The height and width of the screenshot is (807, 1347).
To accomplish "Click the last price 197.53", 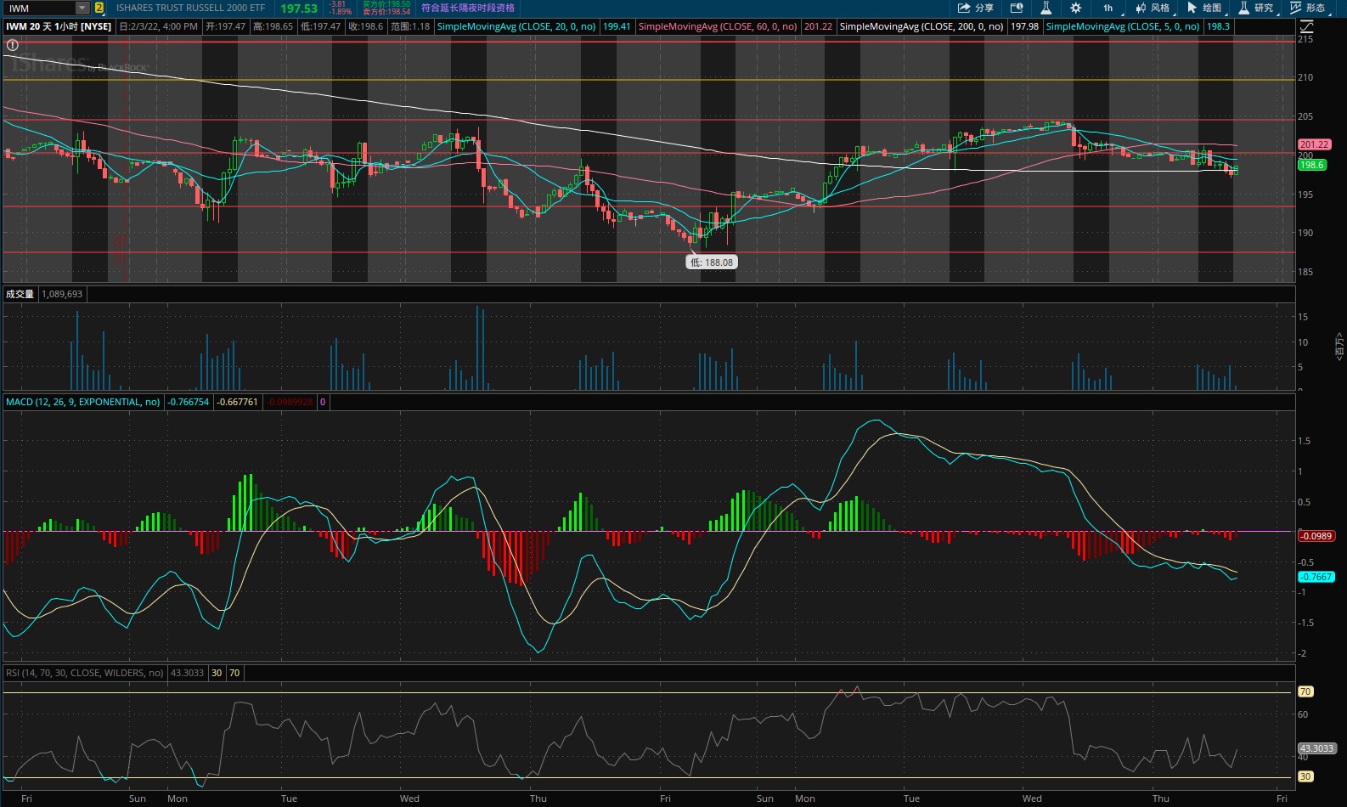I will (299, 8).
